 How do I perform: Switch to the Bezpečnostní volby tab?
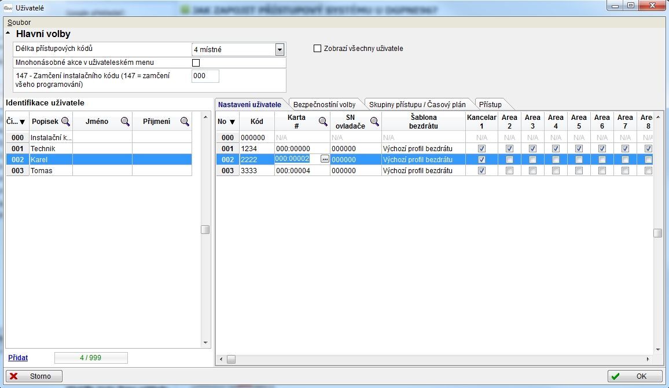tap(324, 105)
